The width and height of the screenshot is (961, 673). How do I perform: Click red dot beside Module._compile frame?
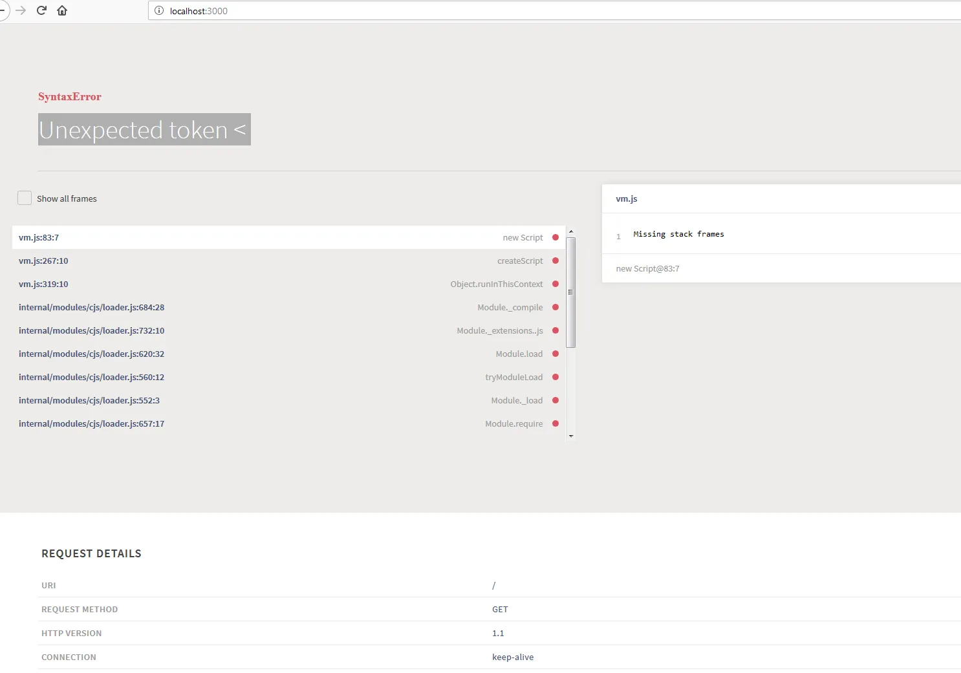tap(556, 307)
